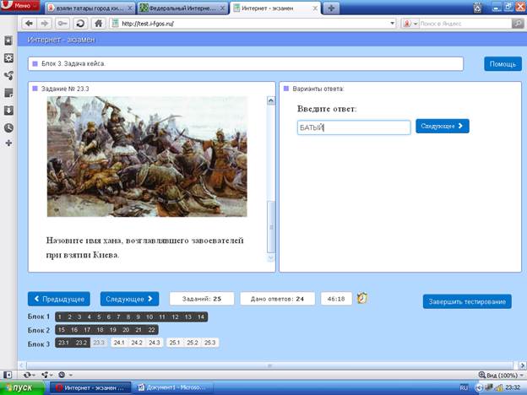Jump to question 22 in Блок 2
This screenshot has width=527, height=395.
pos(151,330)
